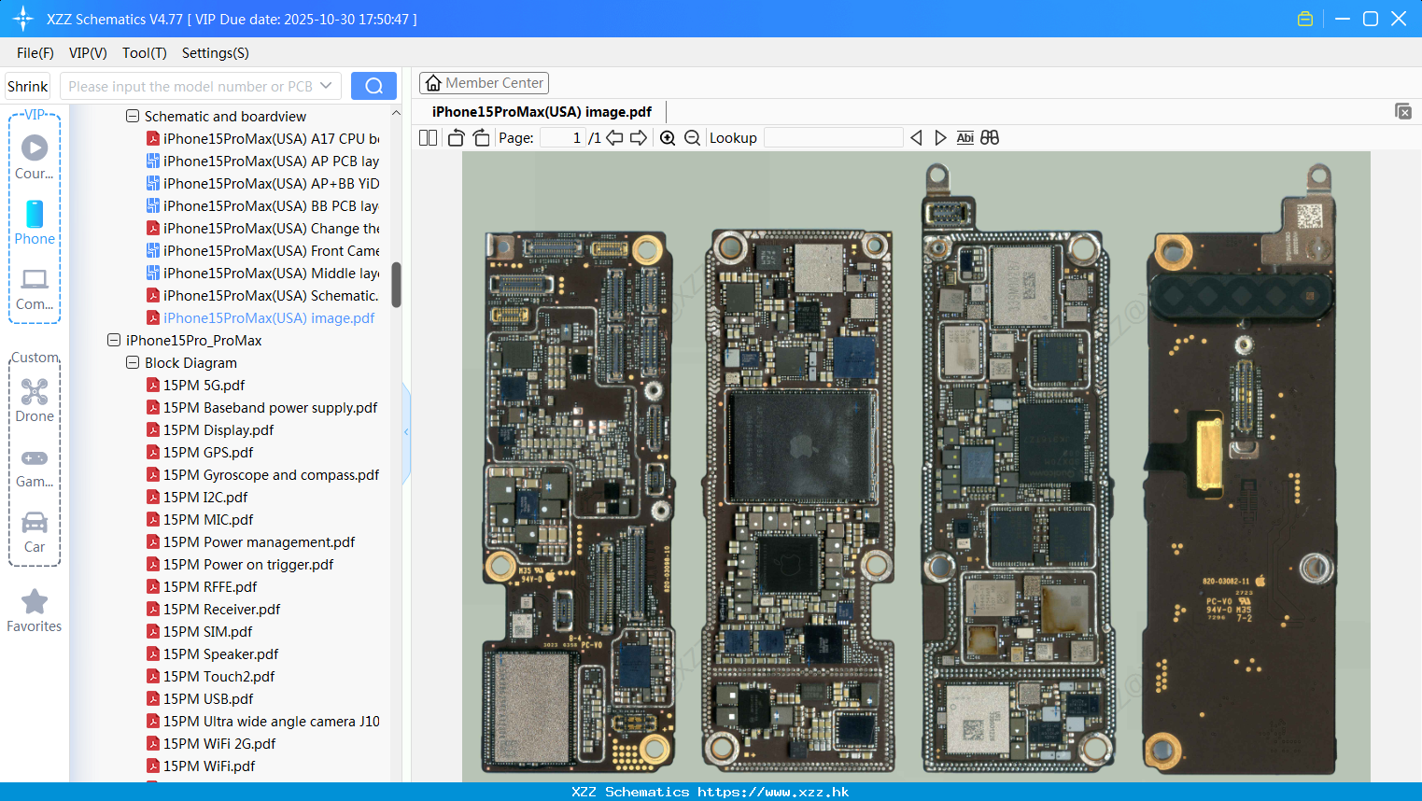Screen dimensions: 1422x801
Task: Click the tree panel scrollbar thumb
Action: click(x=396, y=285)
